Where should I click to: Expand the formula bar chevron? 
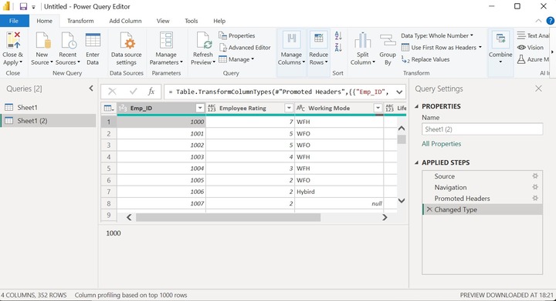pos(399,92)
